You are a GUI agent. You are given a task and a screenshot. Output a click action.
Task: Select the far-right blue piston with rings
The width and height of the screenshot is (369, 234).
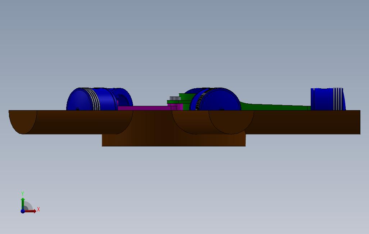coord(328,99)
